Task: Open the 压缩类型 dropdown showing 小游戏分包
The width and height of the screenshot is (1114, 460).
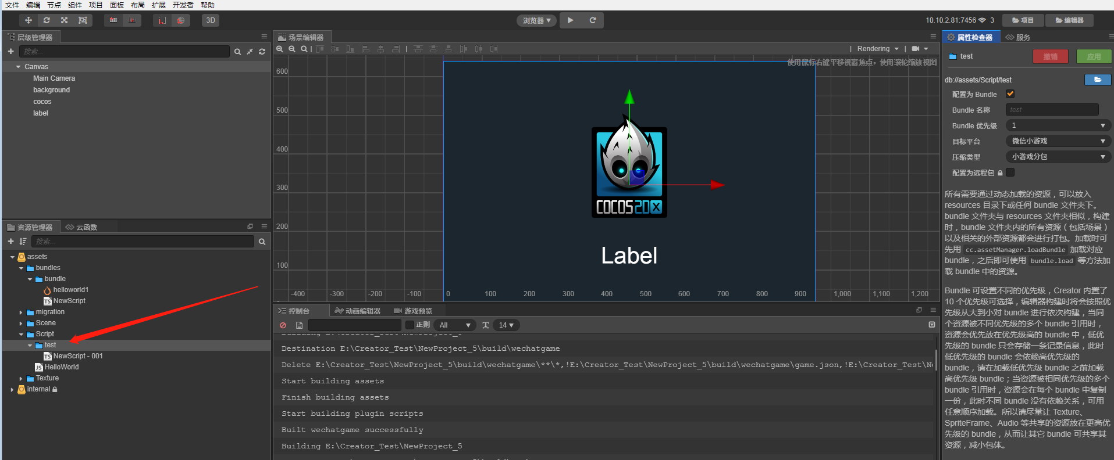Action: tap(1058, 157)
